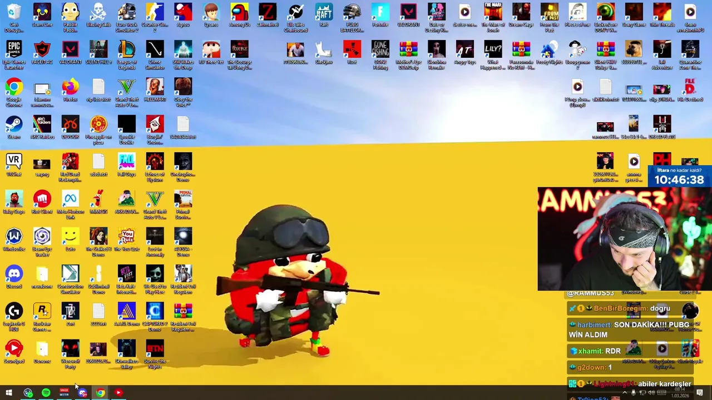This screenshot has width=712, height=400.
Task: Open Among Us desktop icon
Action: [x=239, y=15]
